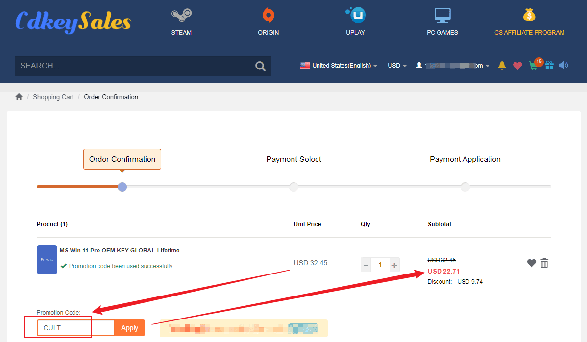Open the Steam category
587x342 pixels.
click(x=181, y=22)
